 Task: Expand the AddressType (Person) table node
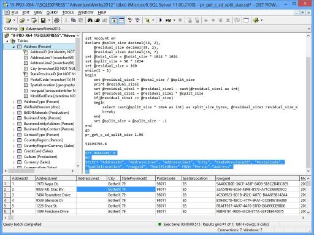[x=13, y=102]
